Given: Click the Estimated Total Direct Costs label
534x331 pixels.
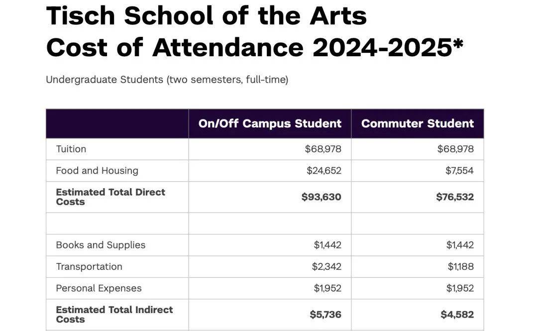Looking at the screenshot, I should (x=110, y=197).
